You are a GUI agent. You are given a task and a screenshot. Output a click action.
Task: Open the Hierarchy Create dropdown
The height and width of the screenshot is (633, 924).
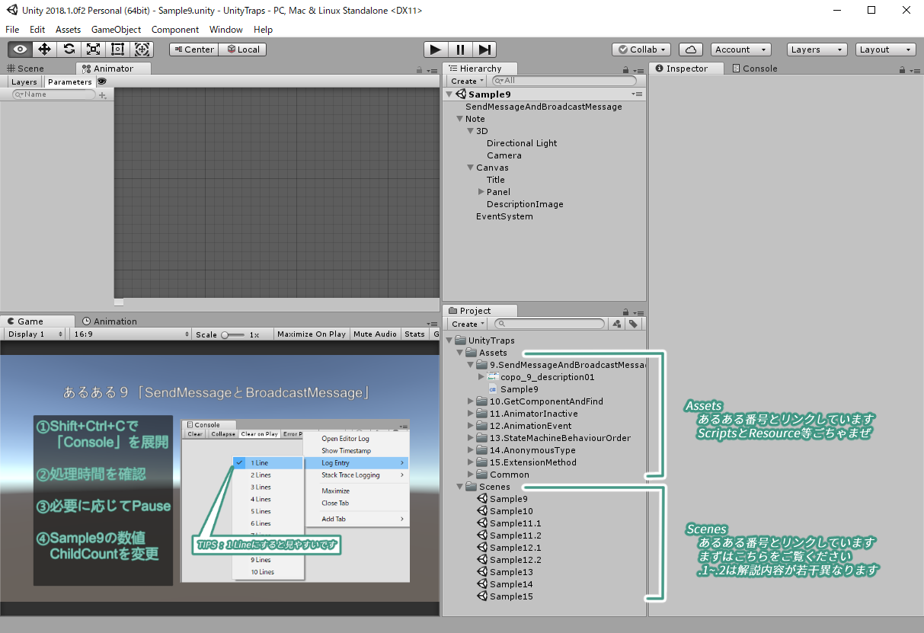pos(468,81)
